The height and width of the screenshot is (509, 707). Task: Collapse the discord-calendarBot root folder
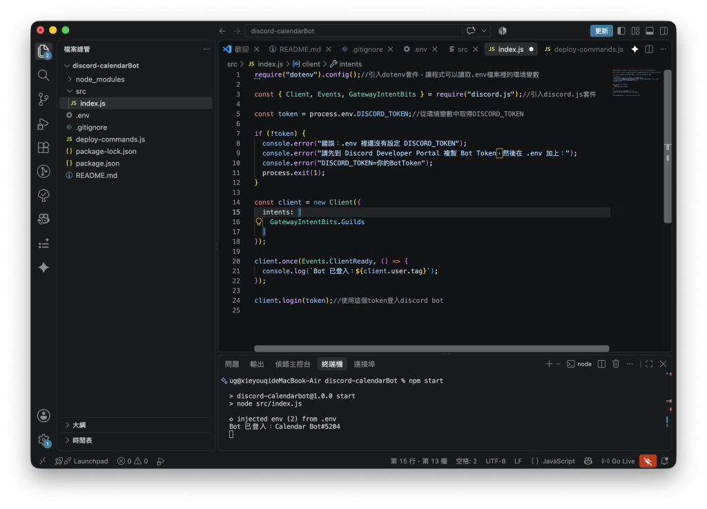[67, 66]
